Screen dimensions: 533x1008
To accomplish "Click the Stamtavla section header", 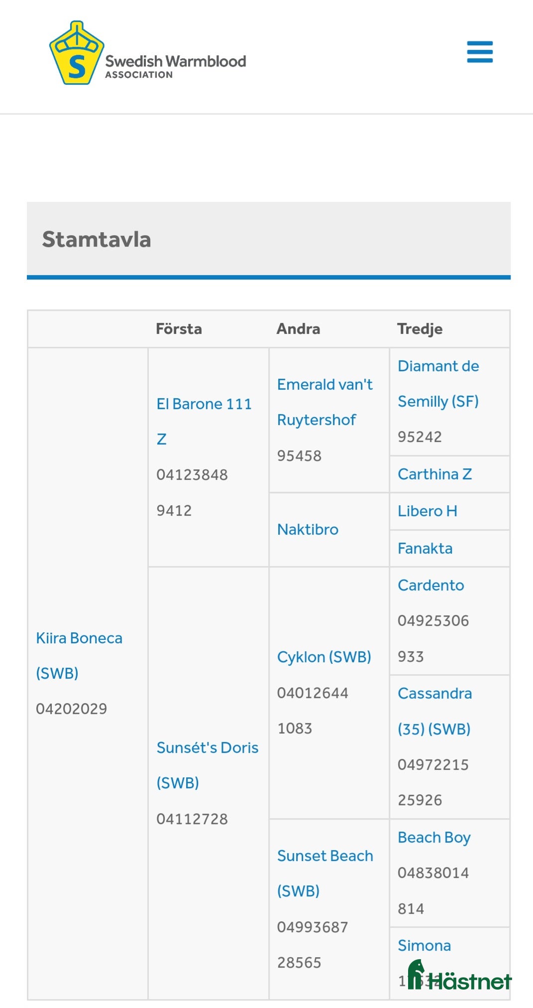I will 97,239.
